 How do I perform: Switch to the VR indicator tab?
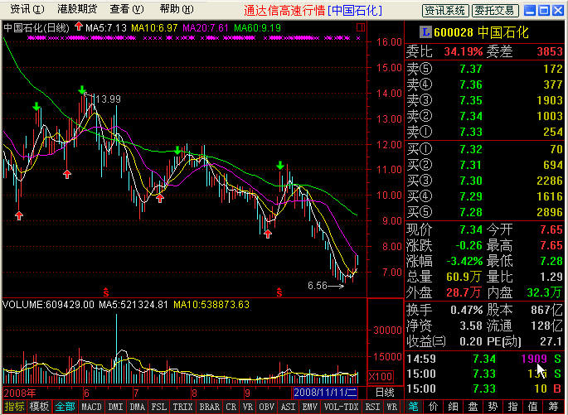click(247, 407)
